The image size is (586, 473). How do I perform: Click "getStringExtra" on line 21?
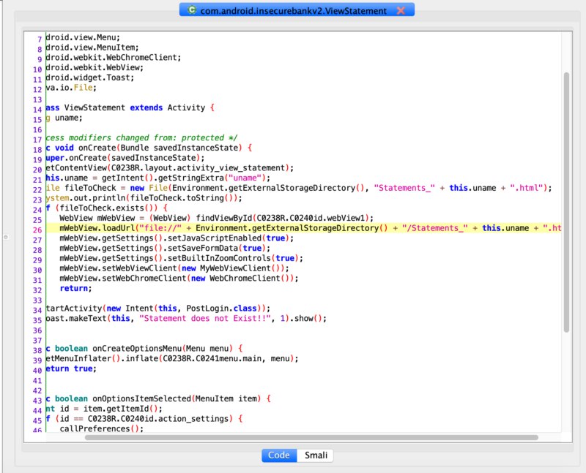point(191,178)
